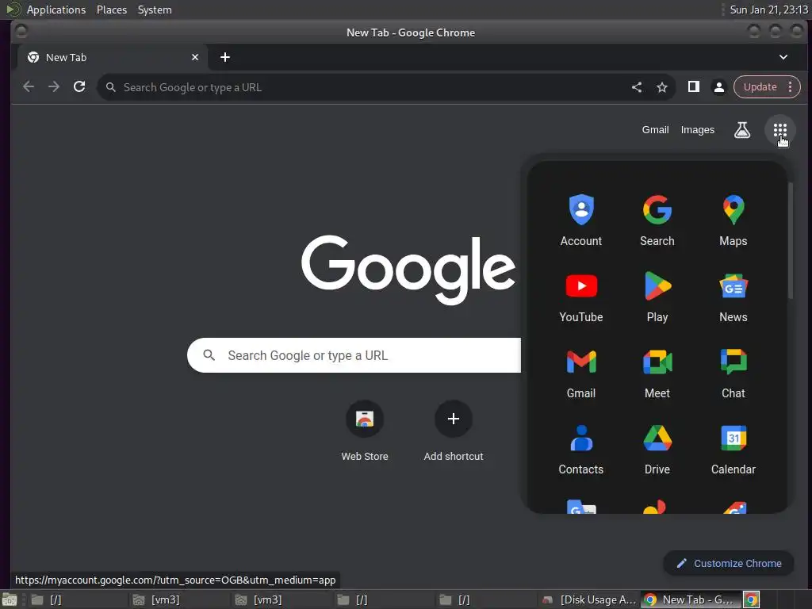Click the Chrome icon at the taskbar's right end
Viewport: 812px width, 609px height.
pyautogui.click(x=752, y=599)
